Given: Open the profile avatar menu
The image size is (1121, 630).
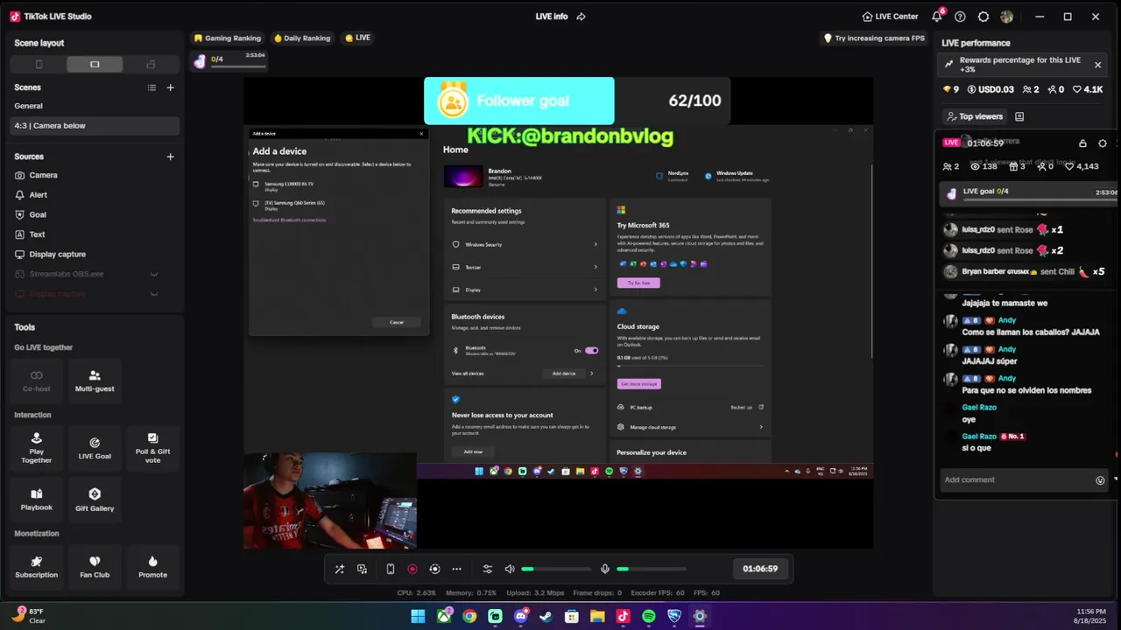Looking at the screenshot, I should tap(1007, 17).
